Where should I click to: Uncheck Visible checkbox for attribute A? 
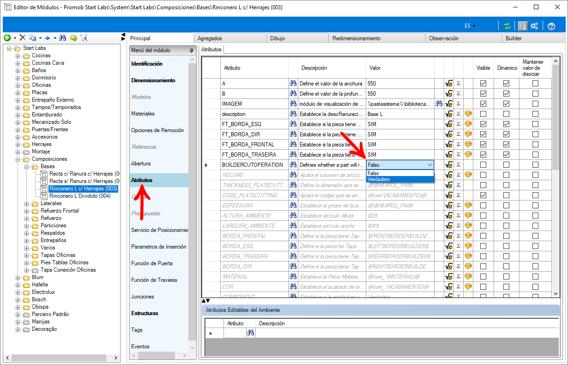[483, 84]
